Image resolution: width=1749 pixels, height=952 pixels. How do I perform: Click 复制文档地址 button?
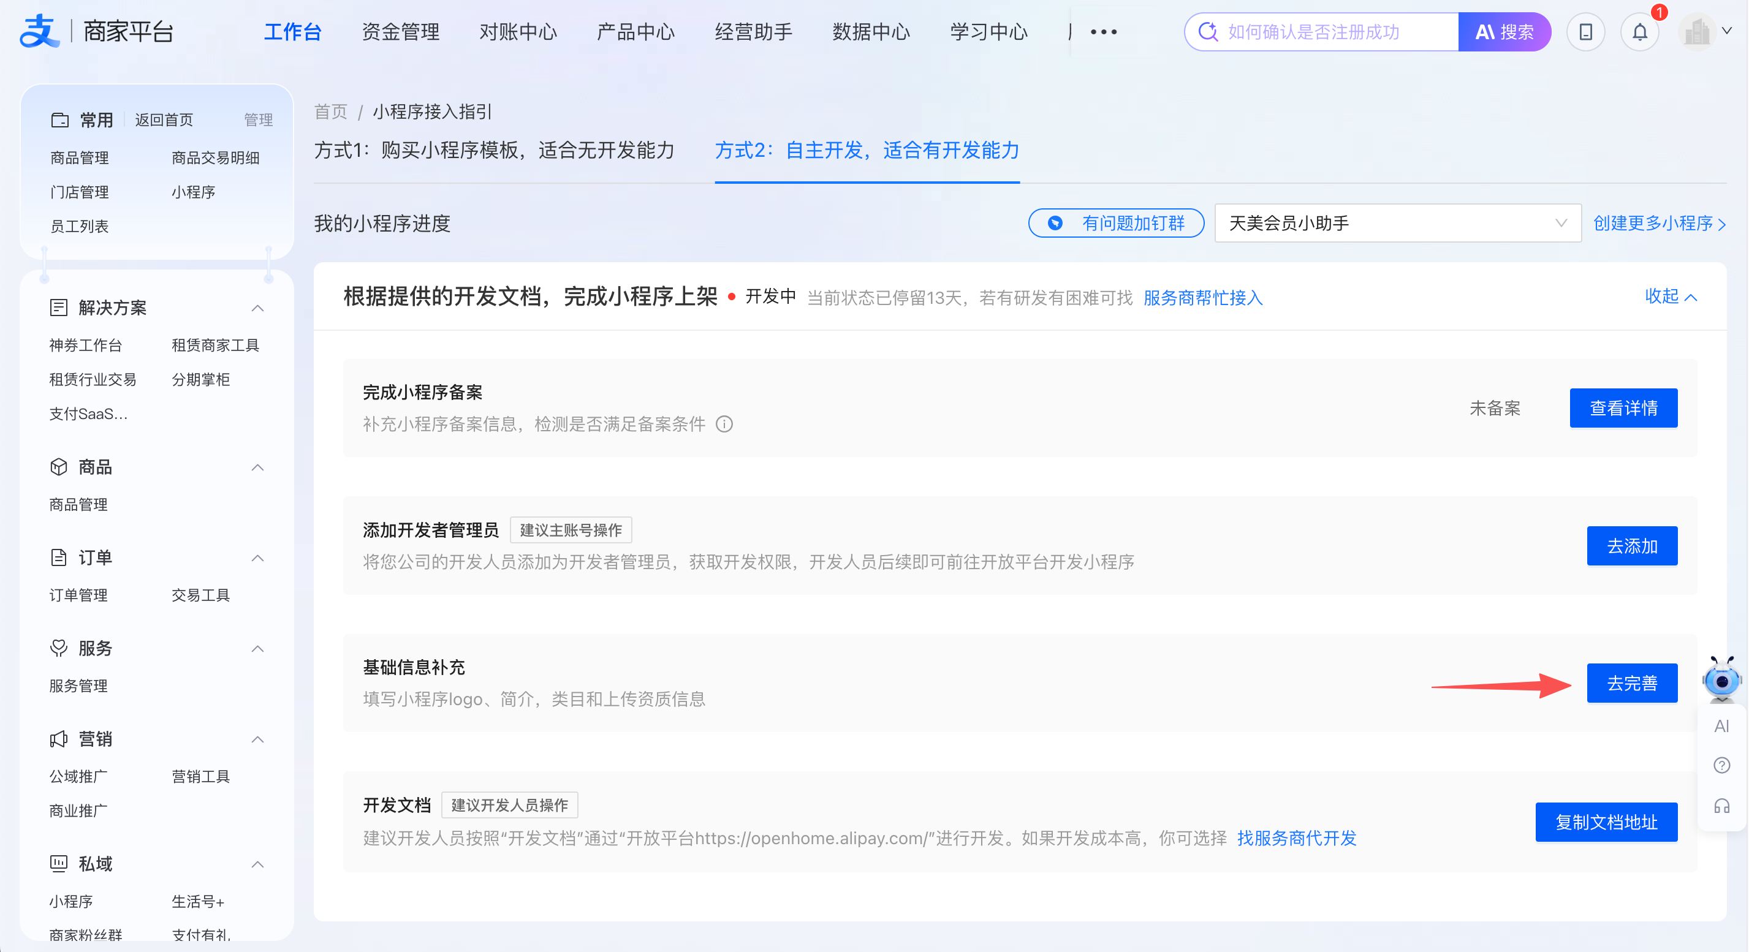[1606, 822]
